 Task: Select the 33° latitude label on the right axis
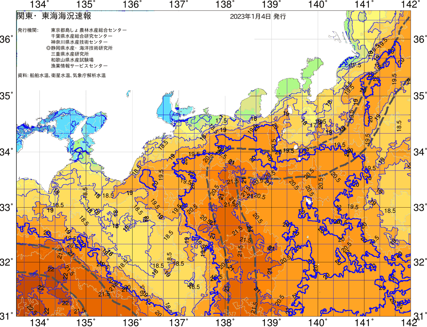[420, 208]
